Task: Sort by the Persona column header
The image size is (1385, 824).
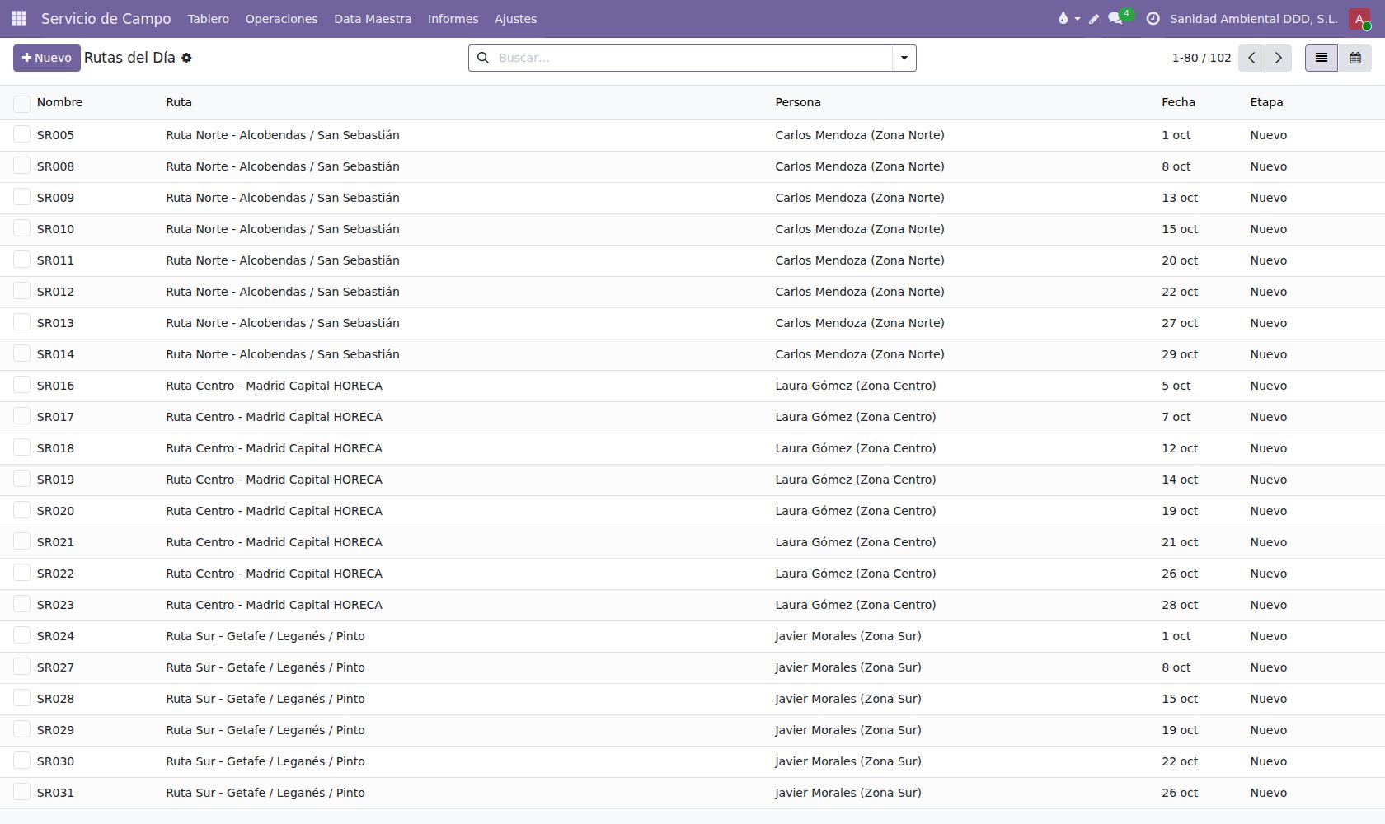Action: click(x=798, y=102)
